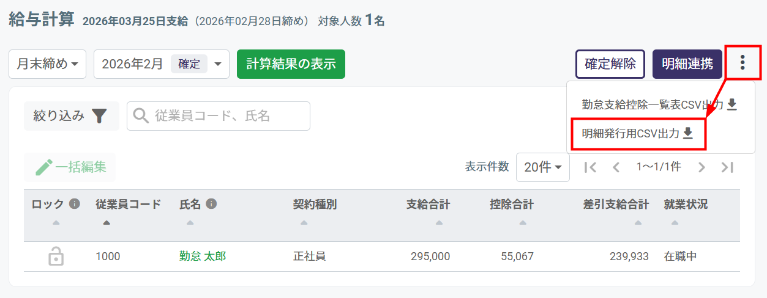This screenshot has width=767, height=298.
Task: Click the 明細連携 button
Action: pyautogui.click(x=687, y=64)
